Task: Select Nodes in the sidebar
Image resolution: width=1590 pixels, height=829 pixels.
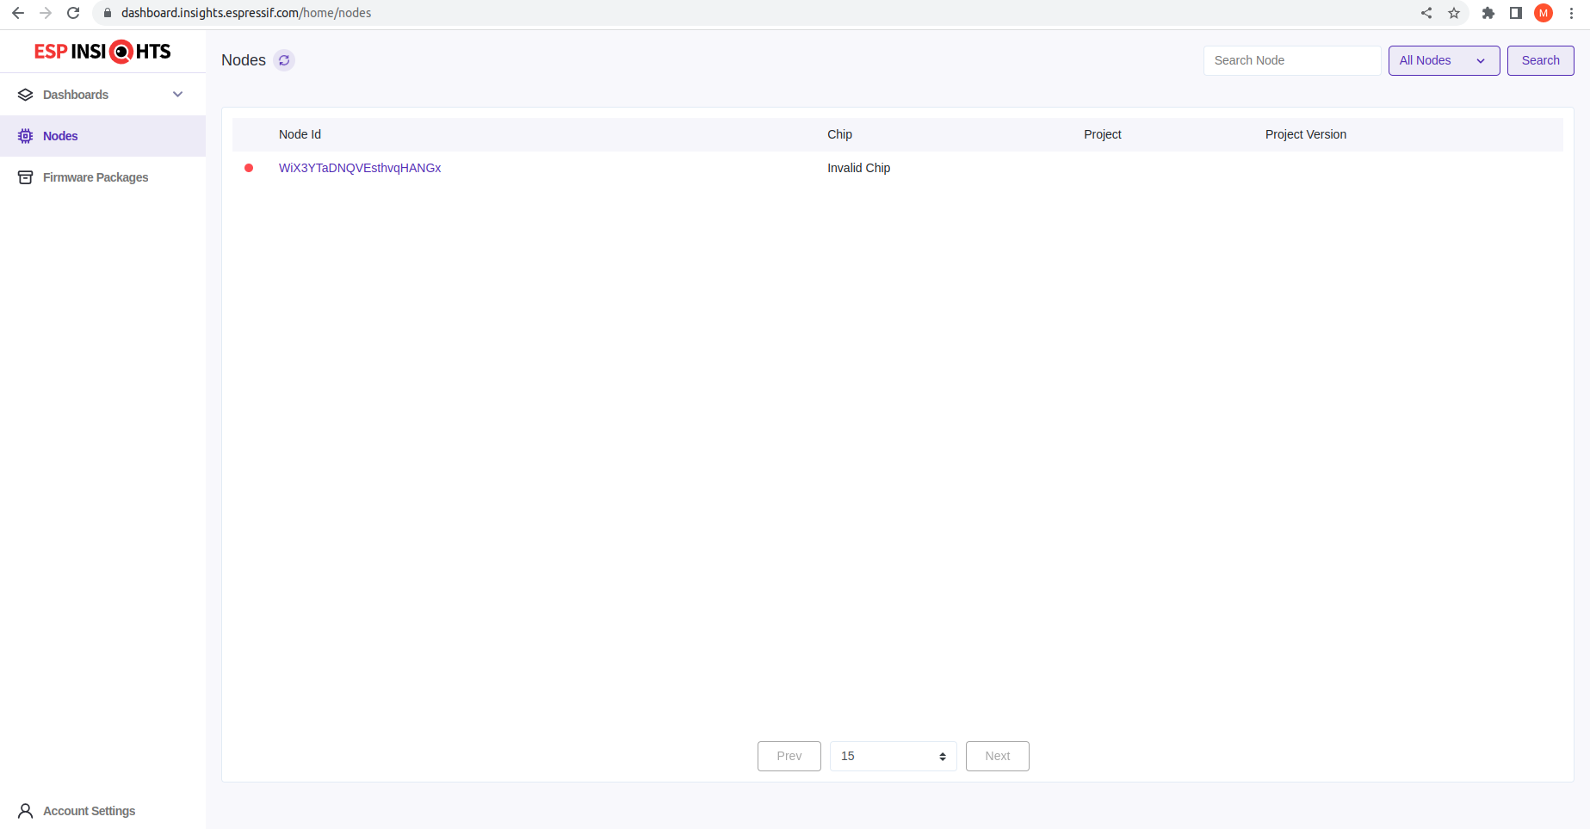Action: point(102,136)
